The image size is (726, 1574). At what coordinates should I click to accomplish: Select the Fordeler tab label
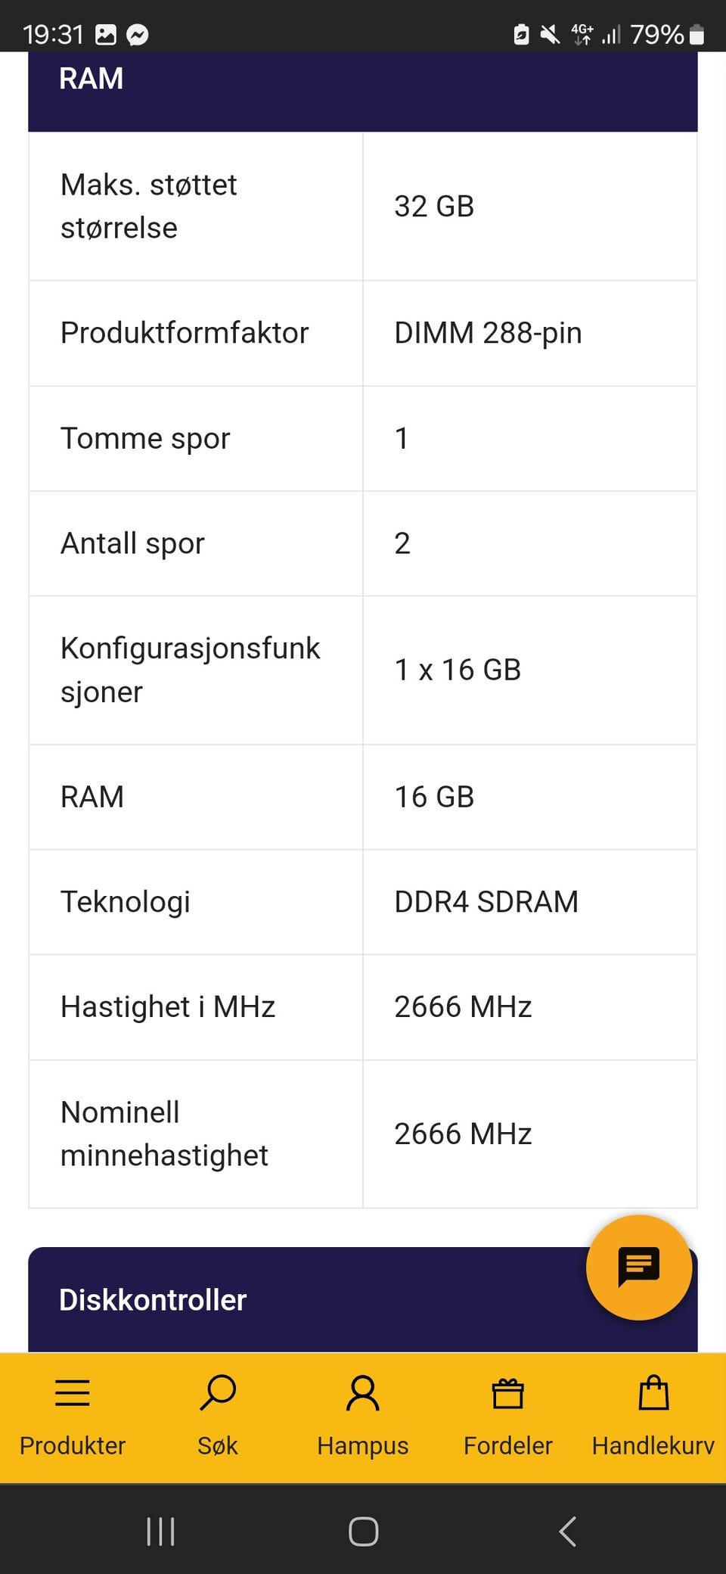[x=508, y=1445]
